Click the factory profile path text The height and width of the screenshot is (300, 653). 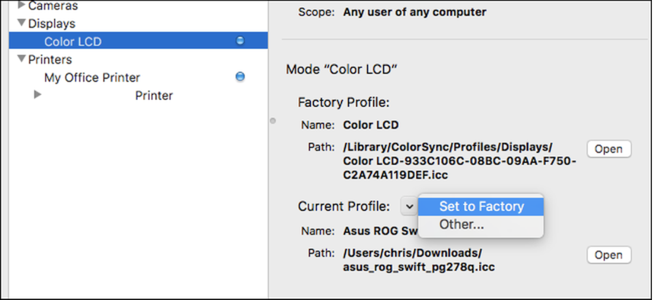(459, 161)
